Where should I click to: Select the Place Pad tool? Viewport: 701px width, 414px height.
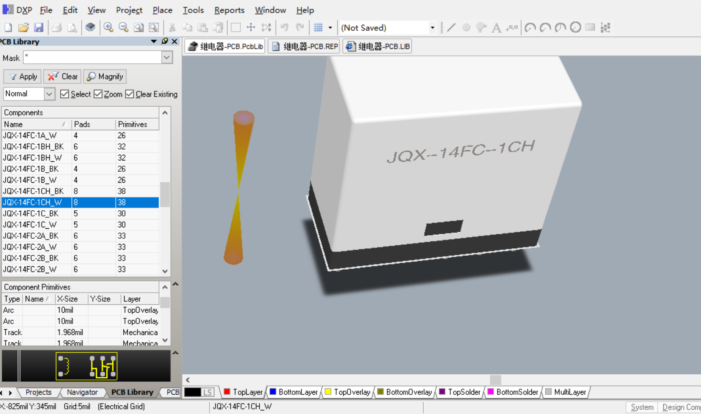pyautogui.click(x=467, y=28)
